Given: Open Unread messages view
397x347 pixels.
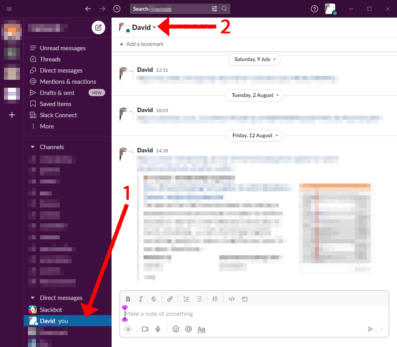Looking at the screenshot, I should pos(63,48).
